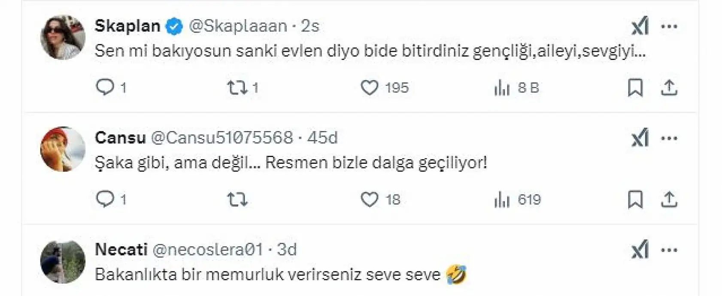The width and height of the screenshot is (722, 296).
Task: Open the reply icon on Skaplan's tweet
Action: coord(105,88)
